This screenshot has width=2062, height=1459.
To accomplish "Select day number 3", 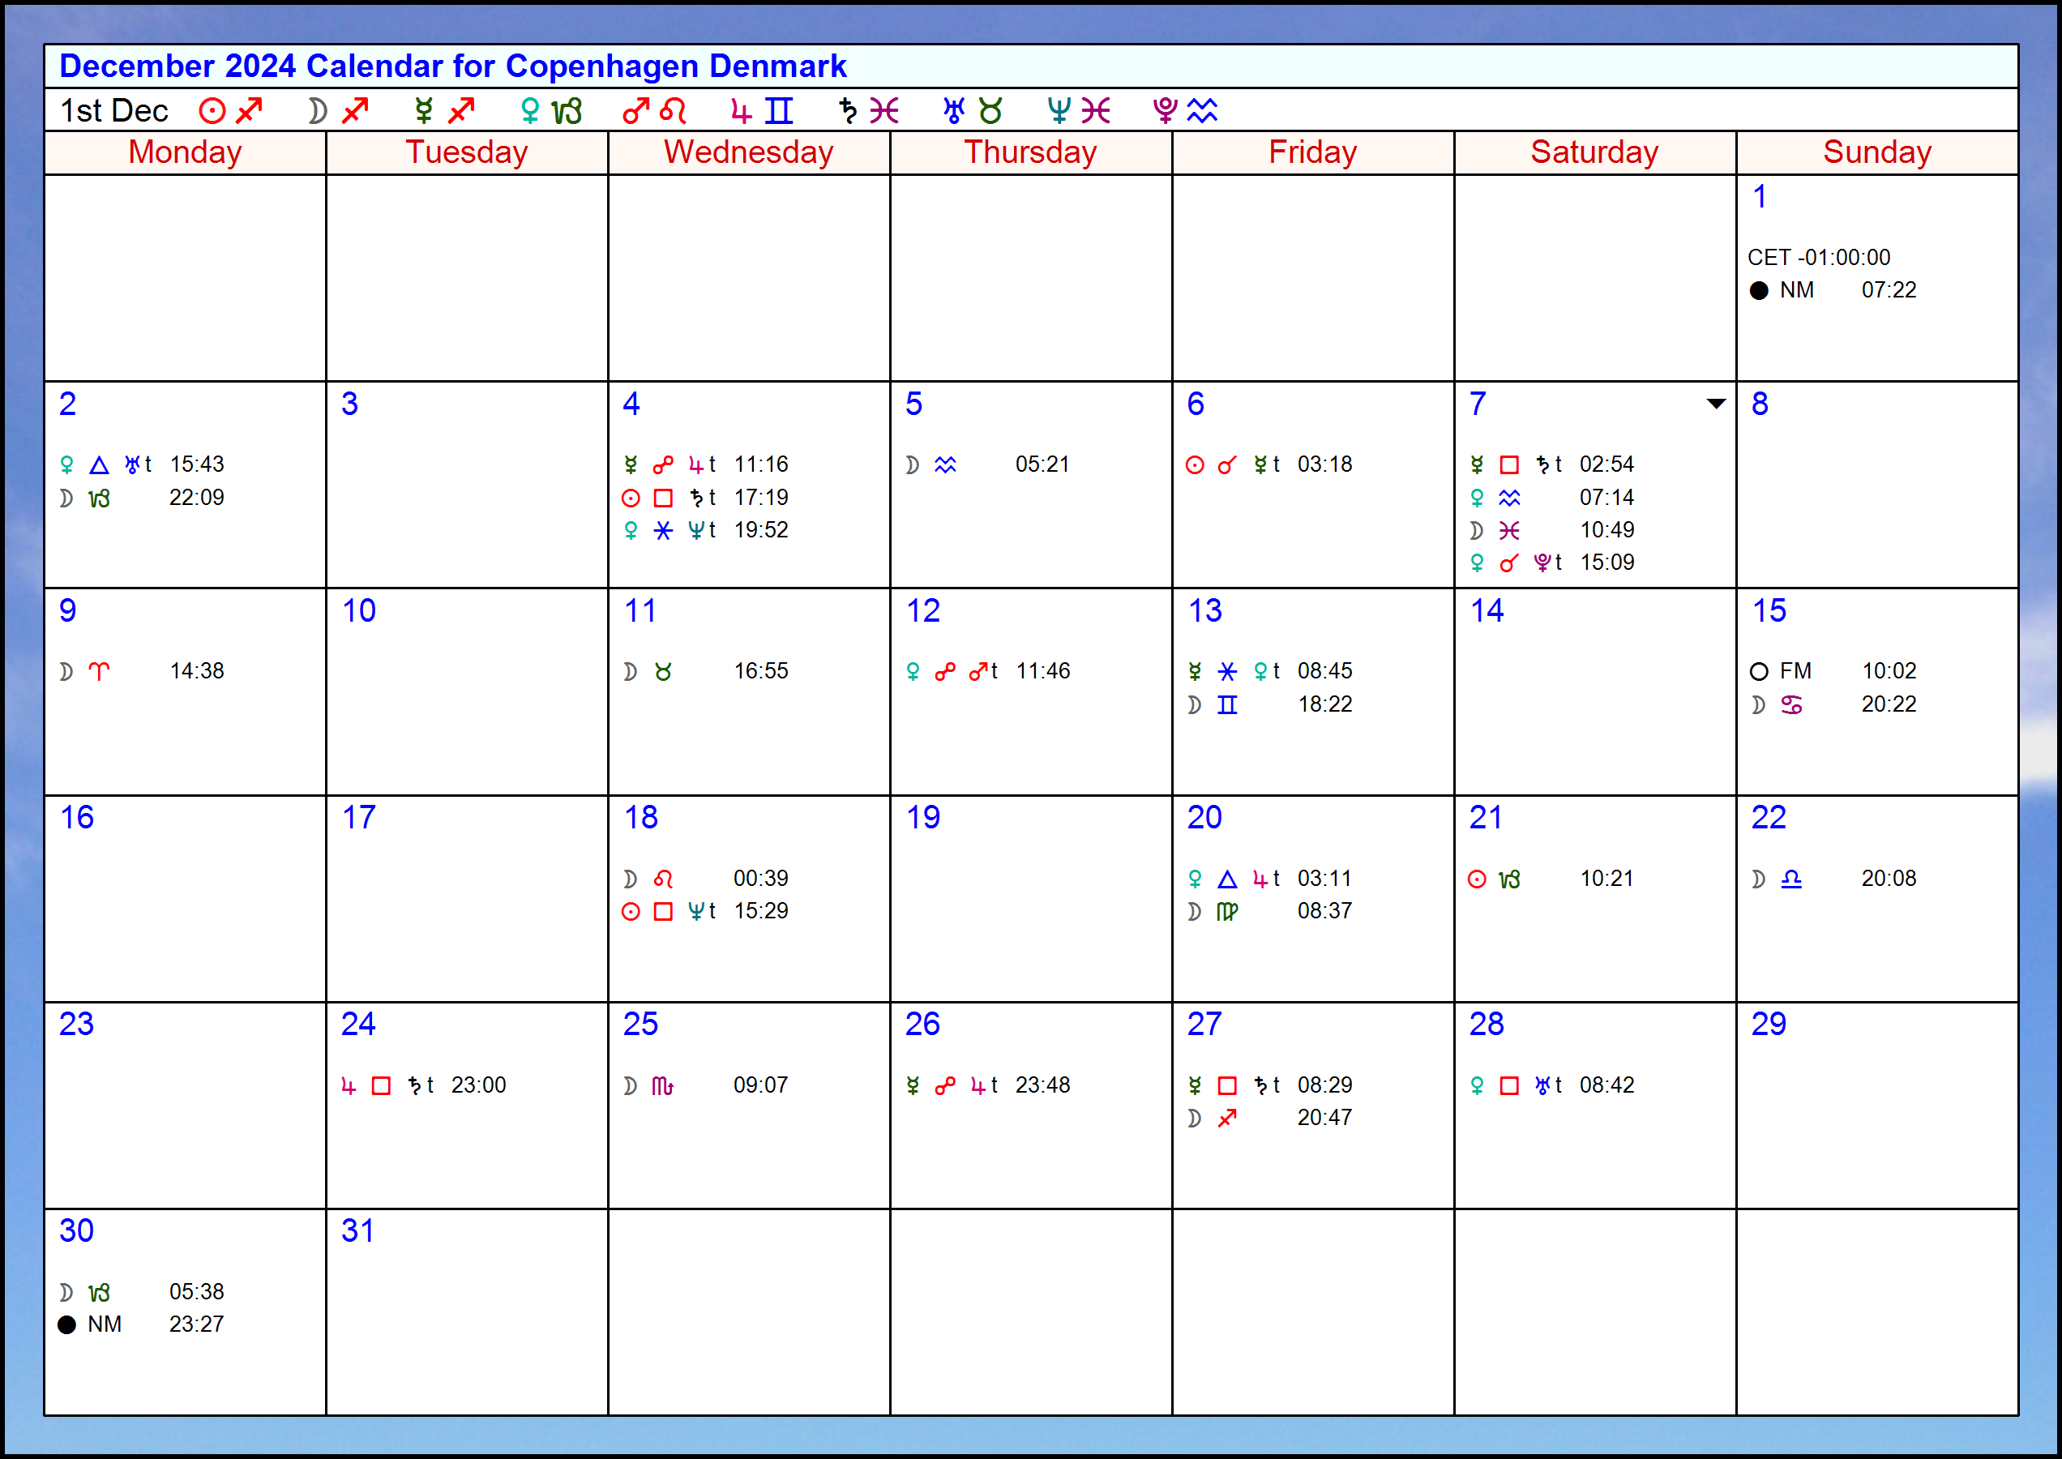I will click(349, 404).
